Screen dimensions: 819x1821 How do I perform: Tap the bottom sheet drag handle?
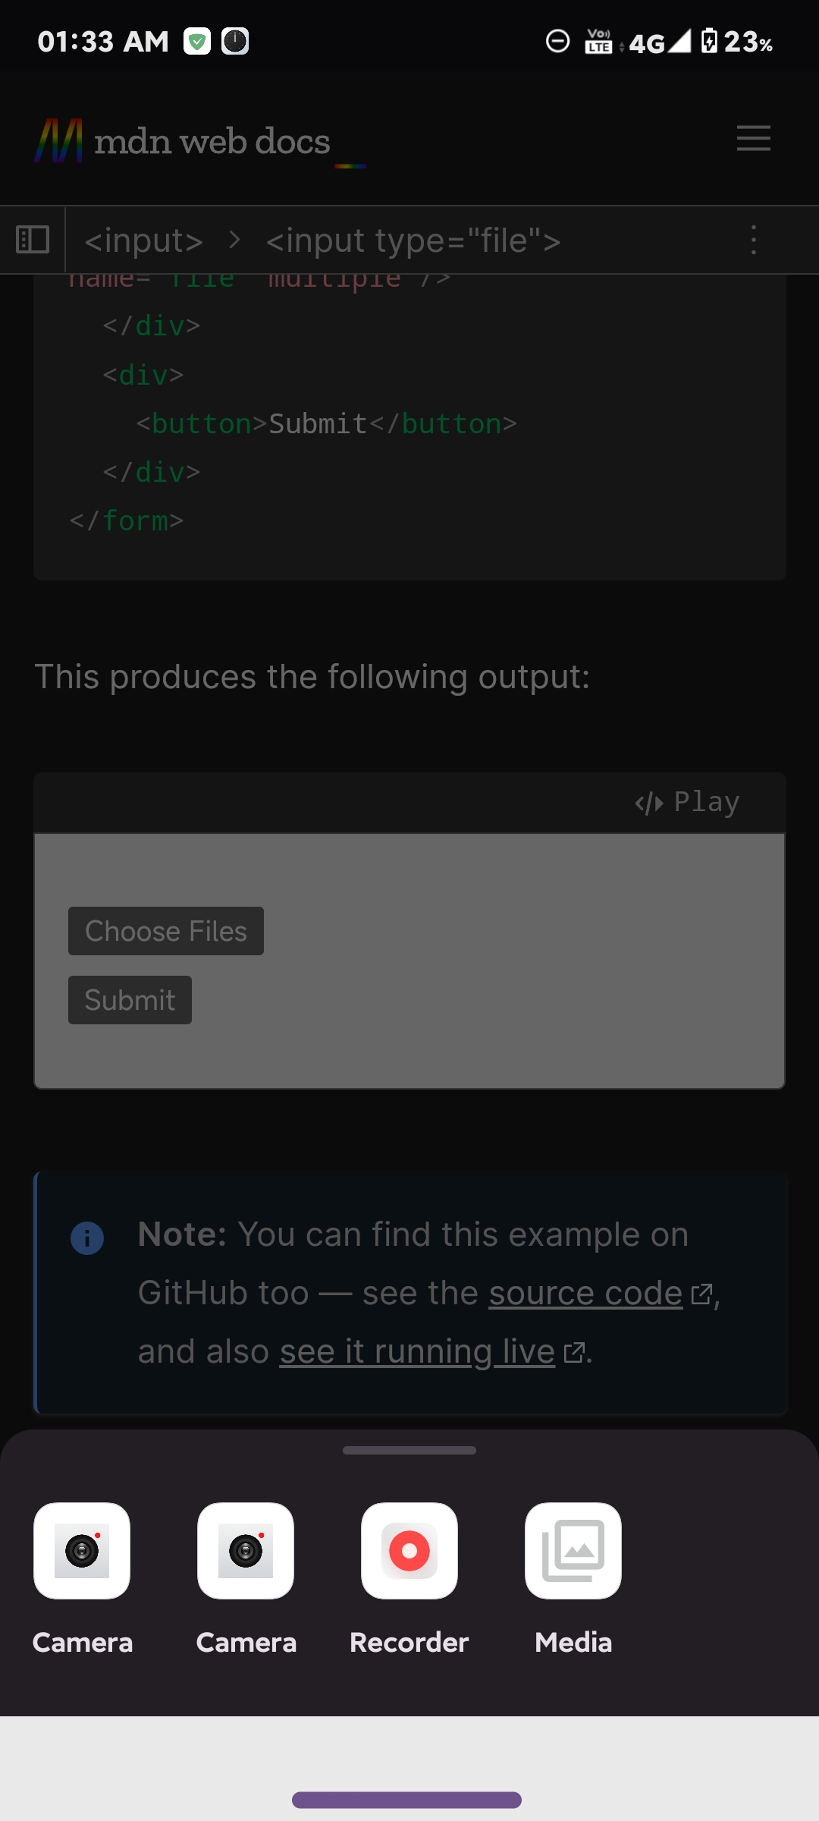tap(409, 1450)
